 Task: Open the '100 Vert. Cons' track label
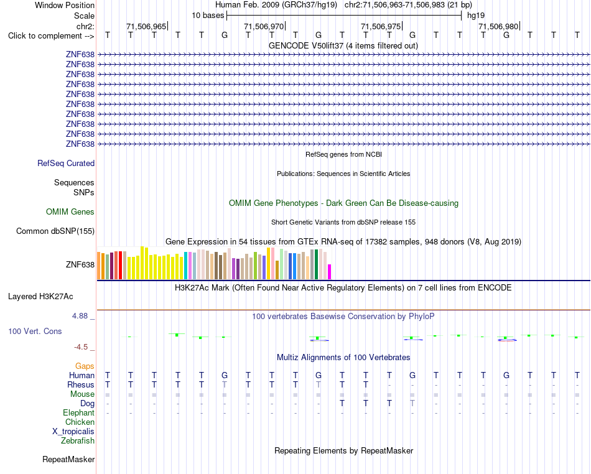(35, 331)
